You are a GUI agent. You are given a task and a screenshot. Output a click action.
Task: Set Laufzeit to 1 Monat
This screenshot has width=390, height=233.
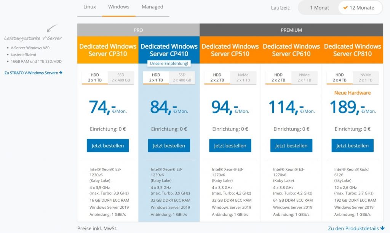320,8
